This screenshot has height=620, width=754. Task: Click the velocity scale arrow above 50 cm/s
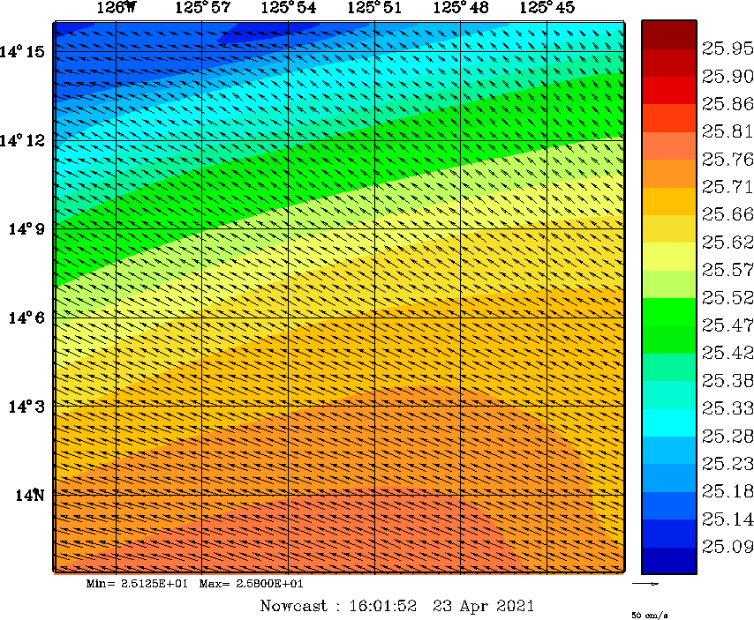(x=645, y=584)
